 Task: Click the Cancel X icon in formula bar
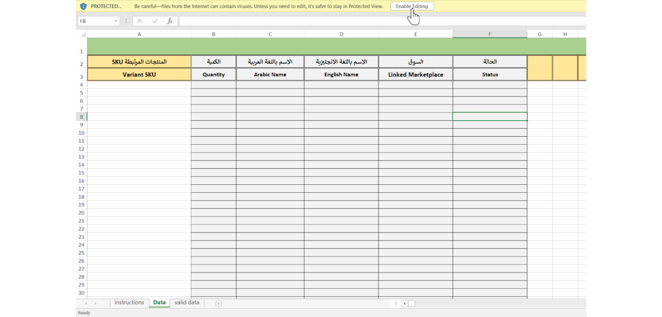pos(140,21)
